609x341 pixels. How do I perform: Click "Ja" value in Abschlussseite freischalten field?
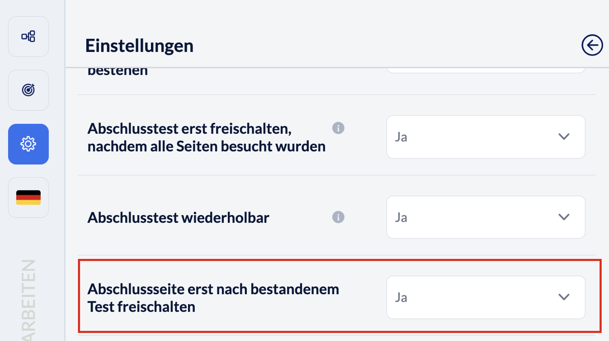click(401, 297)
